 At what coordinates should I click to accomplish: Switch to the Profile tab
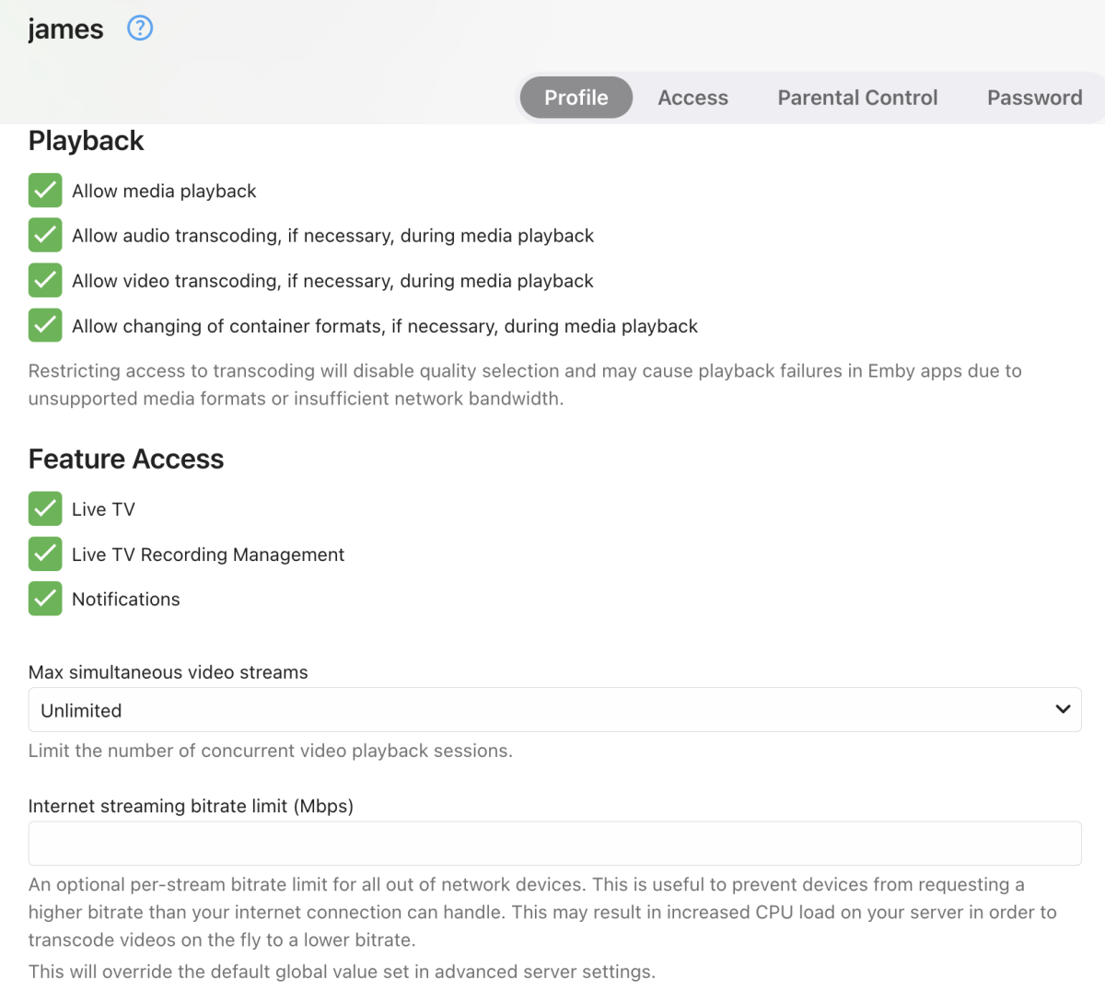(576, 98)
